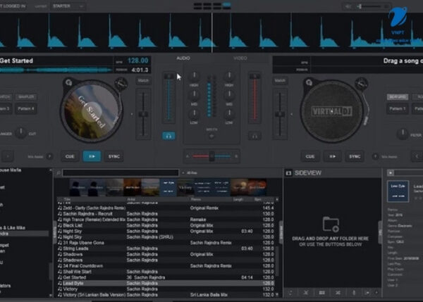
Task: Open the right deck pad mode selector
Action: (398, 96)
